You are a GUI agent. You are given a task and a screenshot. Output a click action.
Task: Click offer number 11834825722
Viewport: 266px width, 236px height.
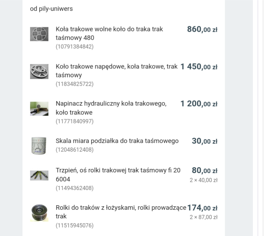pos(75,84)
